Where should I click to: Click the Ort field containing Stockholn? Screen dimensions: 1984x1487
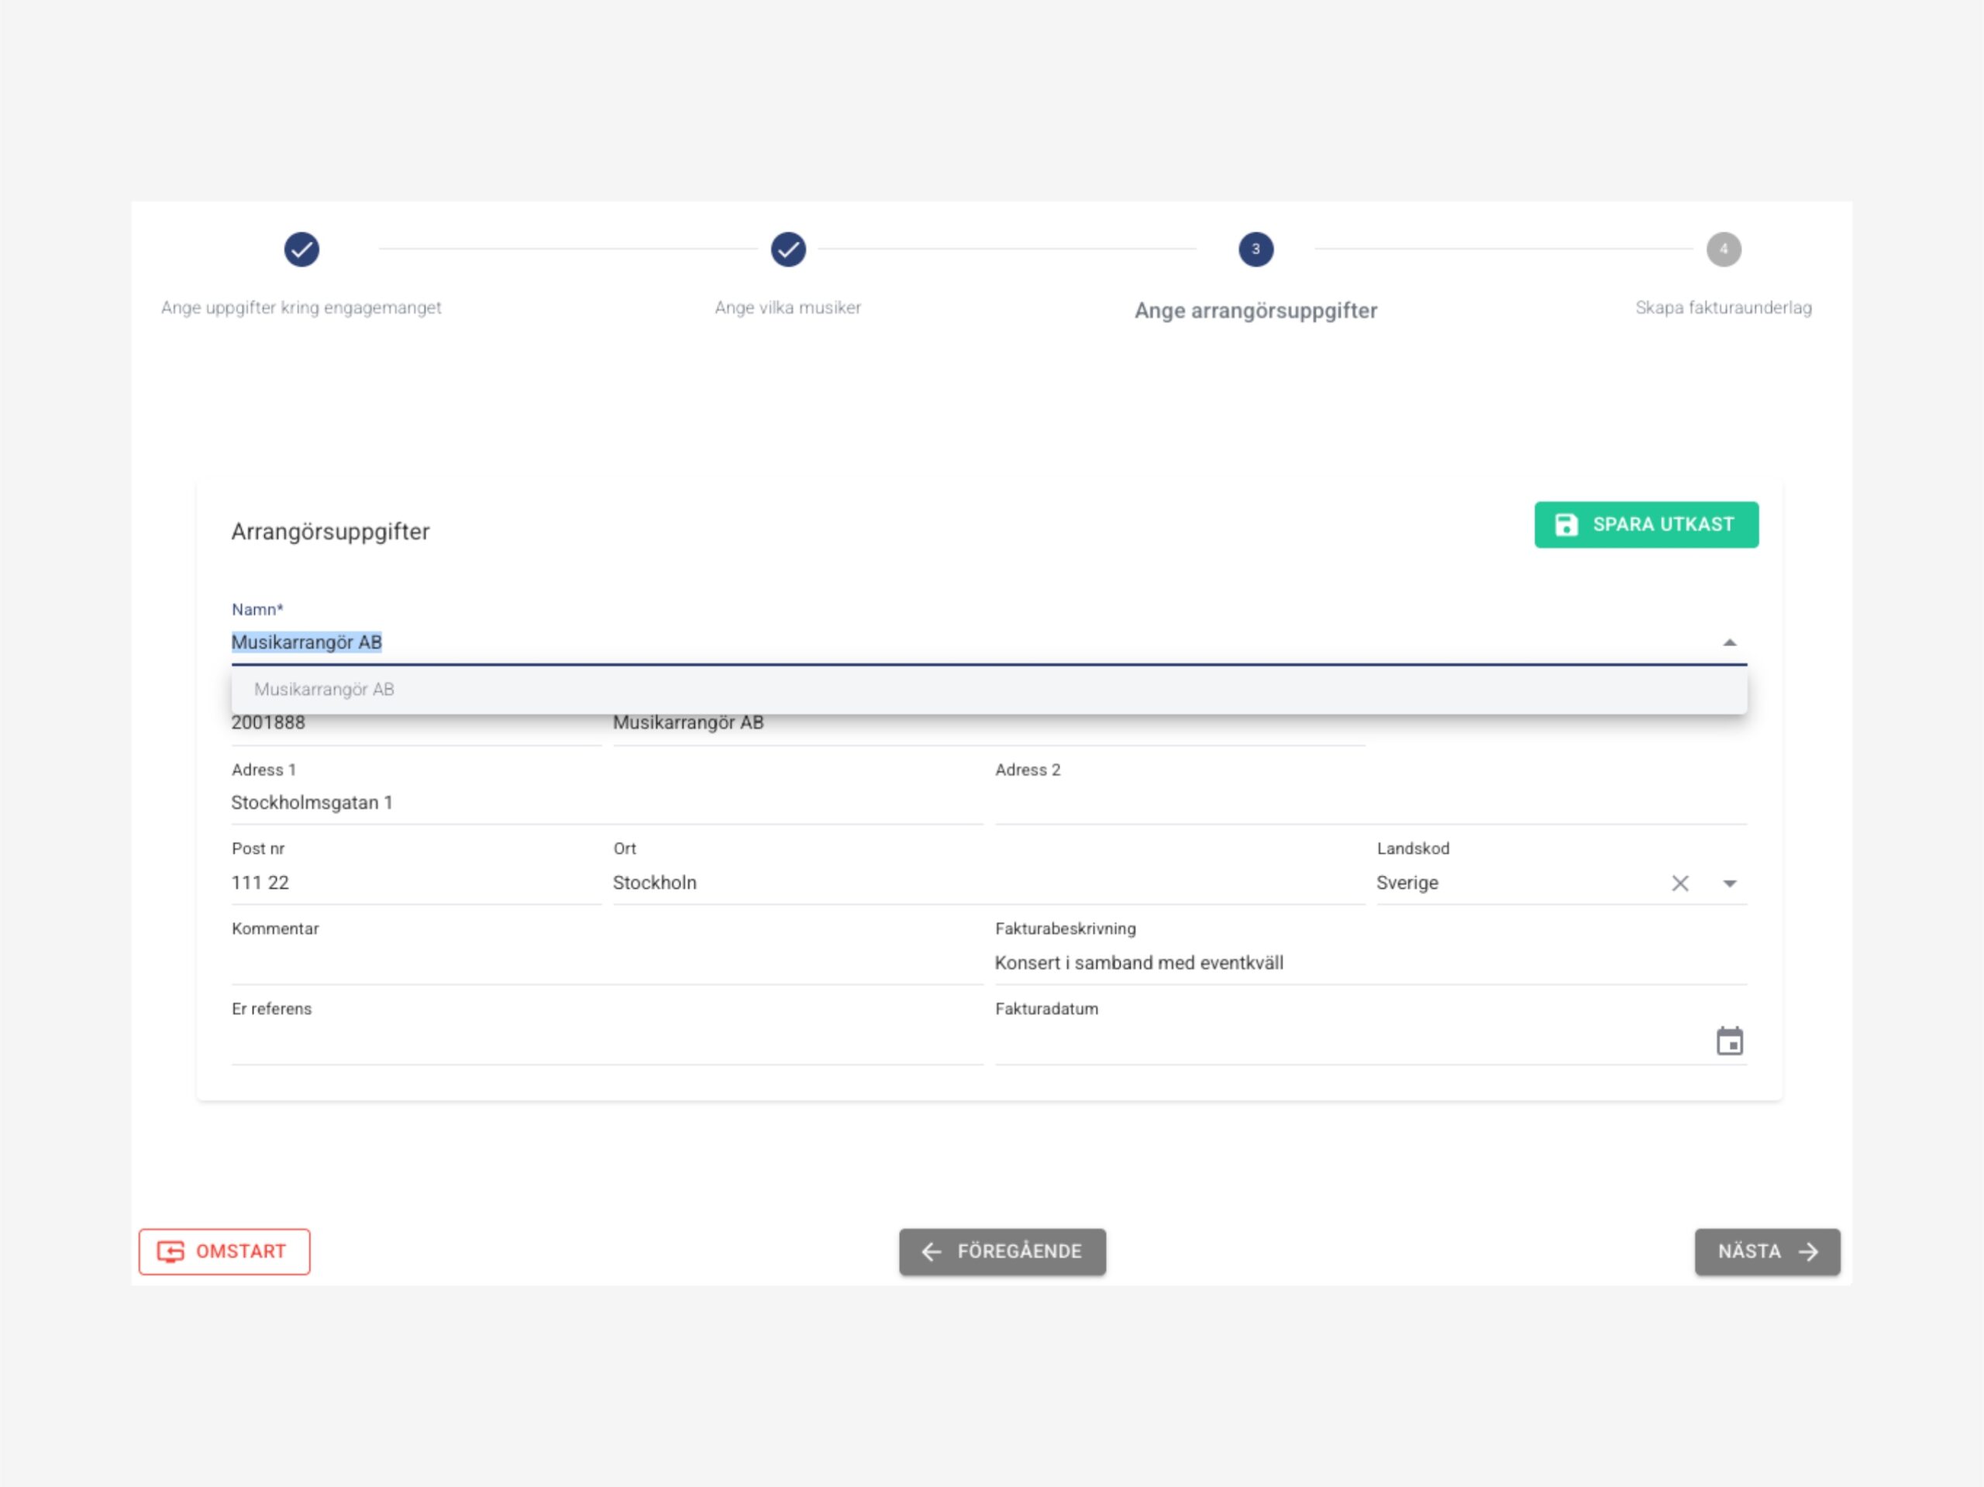click(x=987, y=883)
